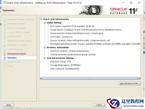Viewport: 145px width, 109px height.
Task: Click the Oracle Grid Infrastructure root label
Action: click(x=56, y=19)
